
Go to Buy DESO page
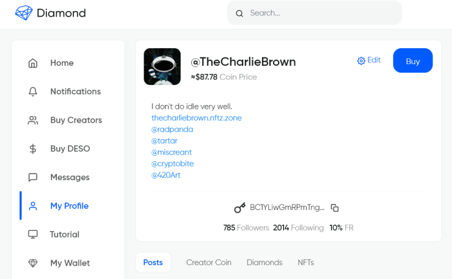point(70,149)
